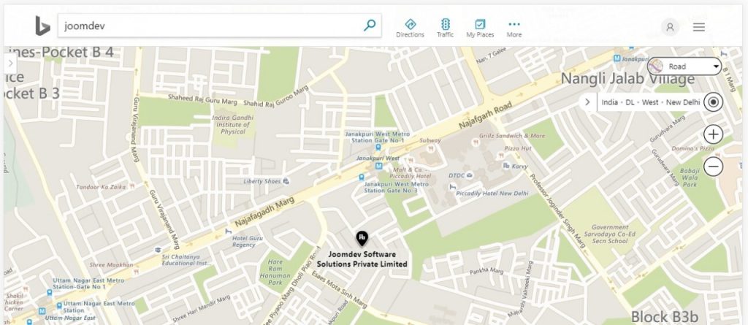Viewport: 748px width, 325px height.
Task: Click the Karvy business marker
Action: pyautogui.click(x=505, y=166)
